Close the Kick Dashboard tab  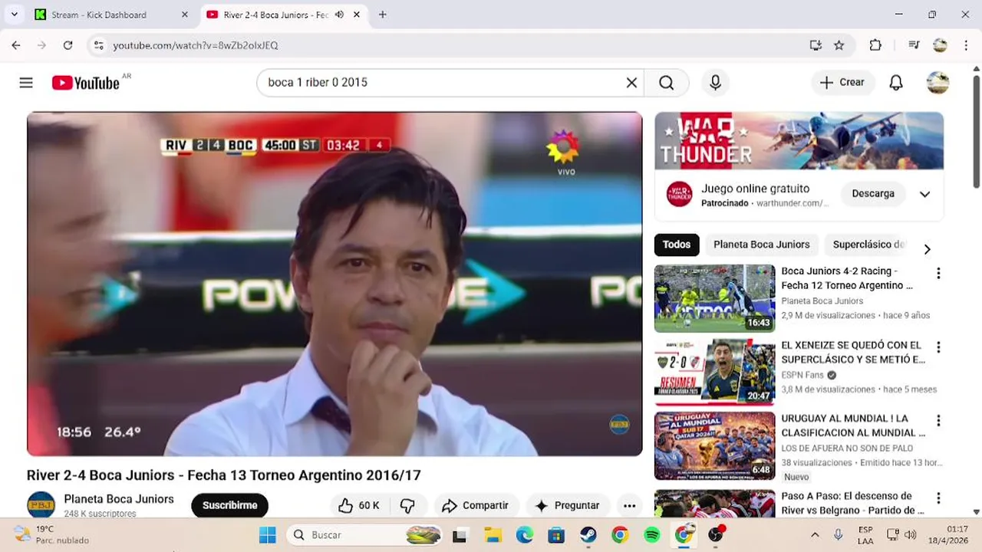pos(184,15)
